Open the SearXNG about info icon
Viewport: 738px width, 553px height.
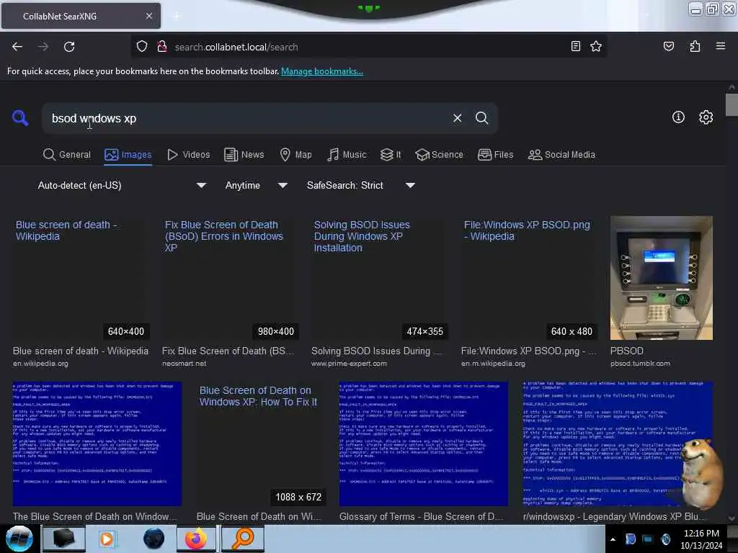(x=678, y=117)
